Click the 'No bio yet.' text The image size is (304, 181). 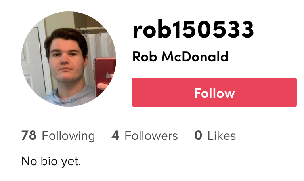point(51,161)
